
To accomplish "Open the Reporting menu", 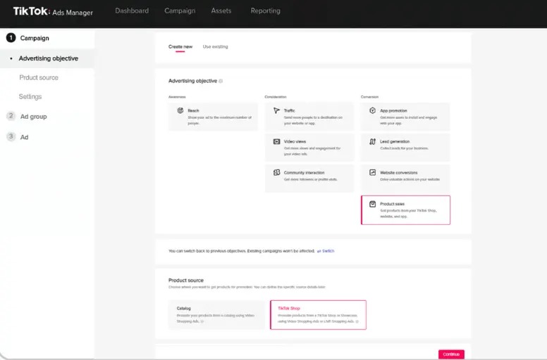I will pyautogui.click(x=266, y=11).
